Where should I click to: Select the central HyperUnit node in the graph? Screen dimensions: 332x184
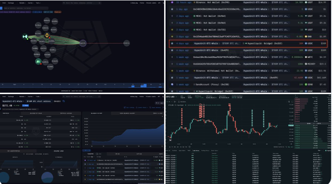[x=83, y=43]
